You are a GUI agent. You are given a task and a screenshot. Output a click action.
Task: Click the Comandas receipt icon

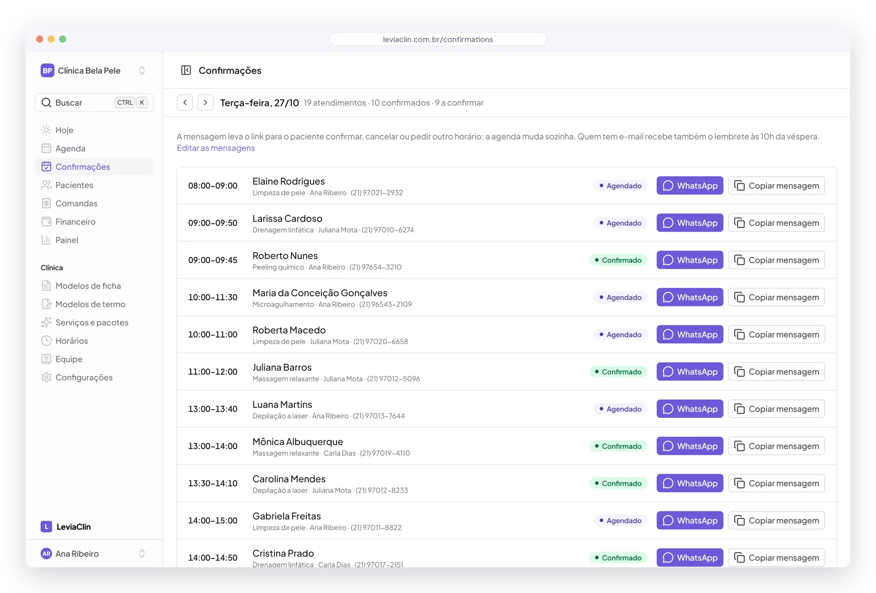[x=46, y=203]
